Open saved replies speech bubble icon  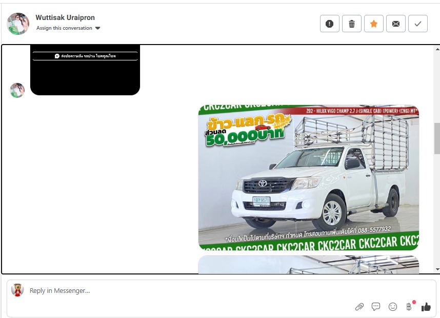pos(376,307)
